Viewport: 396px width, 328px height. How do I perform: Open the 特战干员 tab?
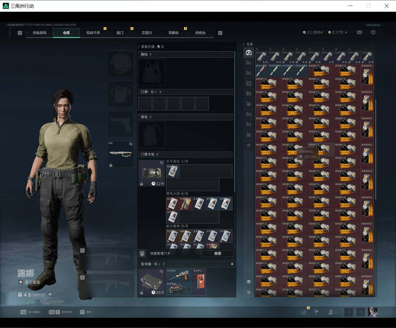(x=93, y=33)
